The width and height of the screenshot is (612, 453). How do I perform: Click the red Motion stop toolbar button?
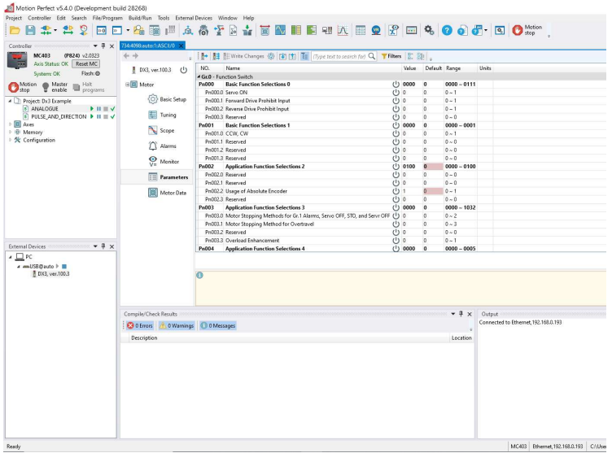pos(527,30)
